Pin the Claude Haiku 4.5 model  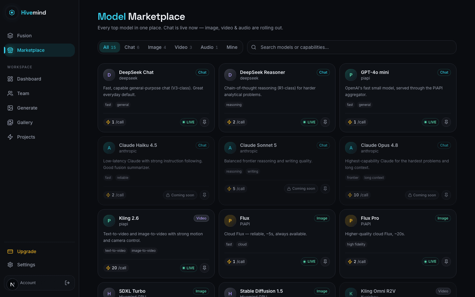tap(205, 195)
